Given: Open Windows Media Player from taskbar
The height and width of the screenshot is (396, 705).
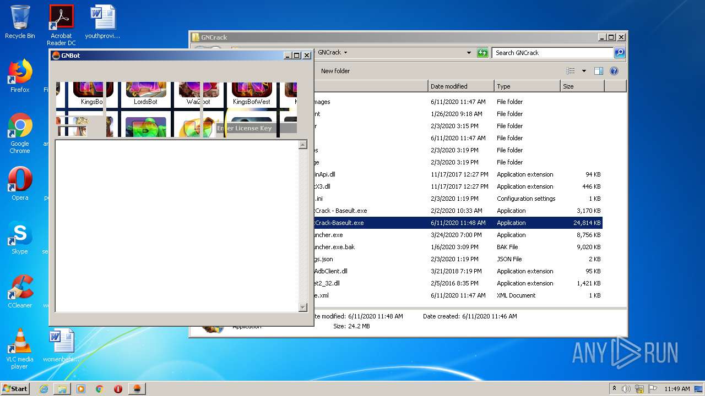Looking at the screenshot, I should [x=81, y=388].
